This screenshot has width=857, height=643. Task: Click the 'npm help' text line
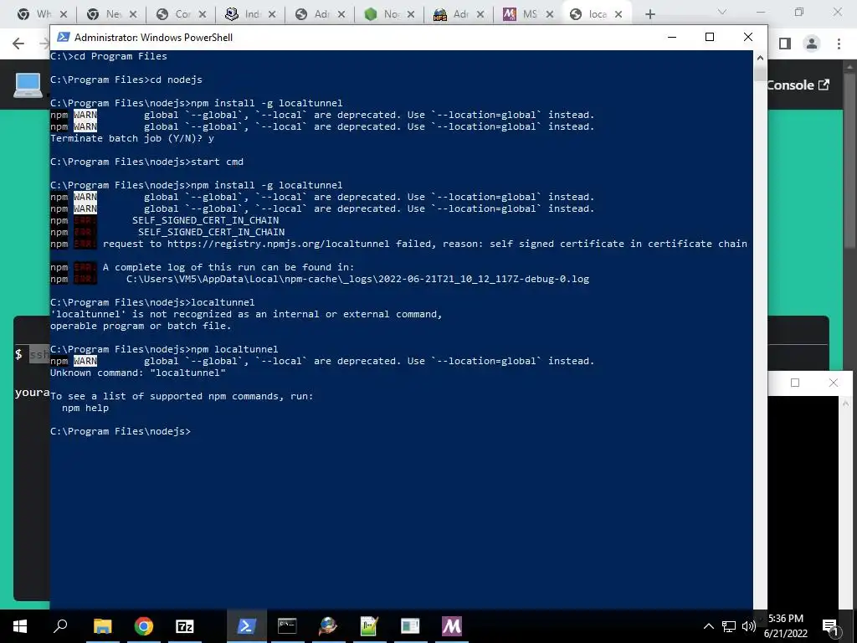click(85, 408)
